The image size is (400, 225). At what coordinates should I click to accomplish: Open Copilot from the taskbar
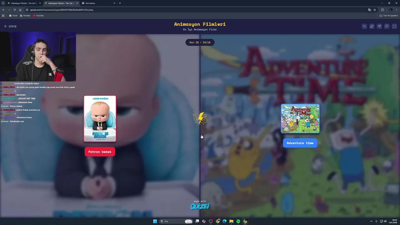tap(204, 221)
